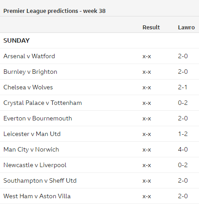This screenshot has width=199, height=204.
Task: Click Southampton v Sheff Utd fixture
Action: 40,181
